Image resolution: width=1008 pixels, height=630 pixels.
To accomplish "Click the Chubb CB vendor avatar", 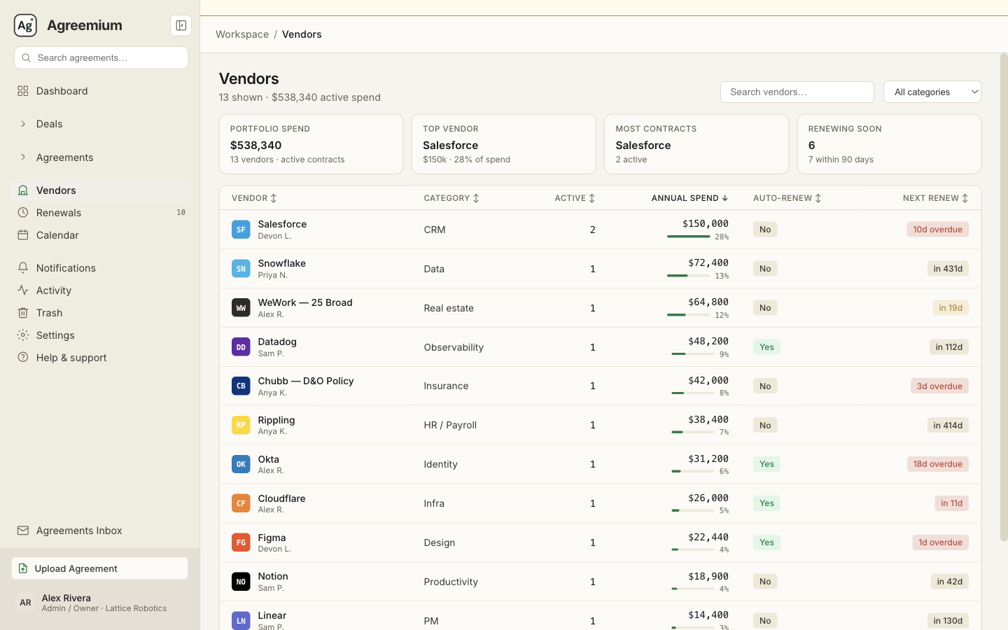I will pos(241,386).
